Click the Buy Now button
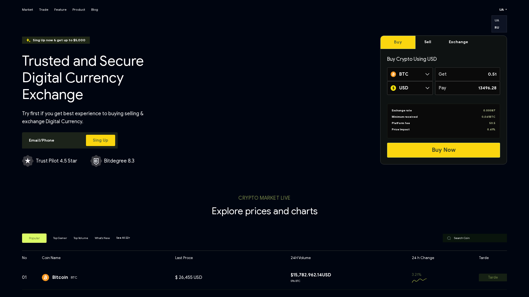529x297 pixels. point(444,150)
